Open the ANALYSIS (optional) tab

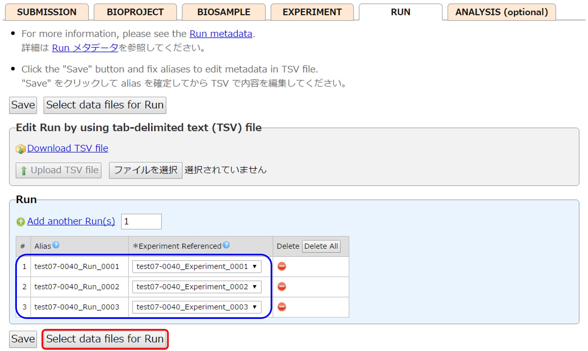(501, 12)
